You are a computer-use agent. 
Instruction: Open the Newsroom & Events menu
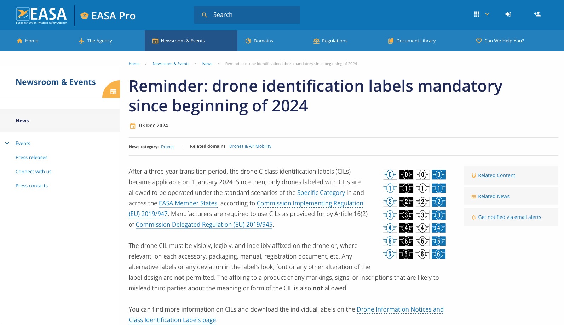(x=191, y=41)
